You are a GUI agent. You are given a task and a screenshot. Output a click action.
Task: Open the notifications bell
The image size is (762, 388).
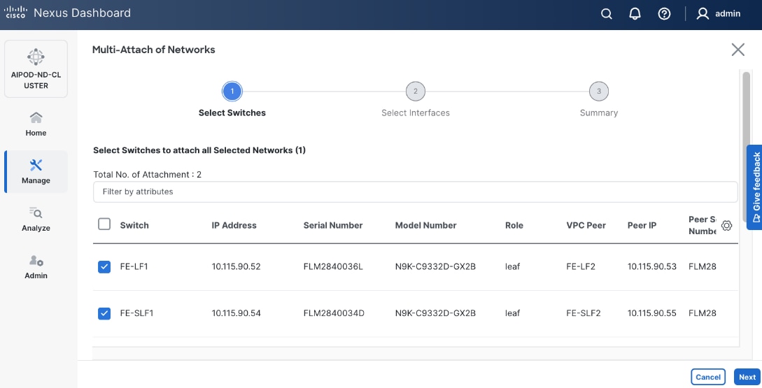tap(635, 14)
